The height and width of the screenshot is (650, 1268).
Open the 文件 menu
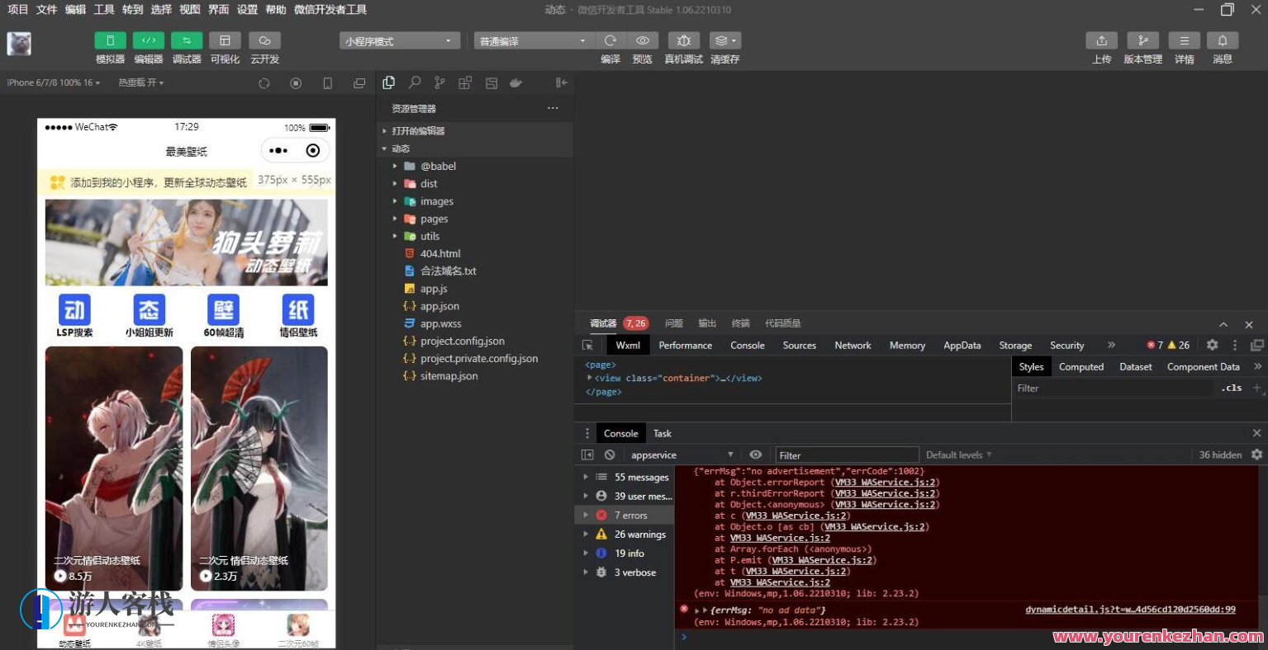pyautogui.click(x=47, y=9)
